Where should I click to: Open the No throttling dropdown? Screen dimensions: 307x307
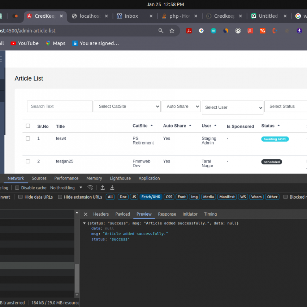point(66,187)
